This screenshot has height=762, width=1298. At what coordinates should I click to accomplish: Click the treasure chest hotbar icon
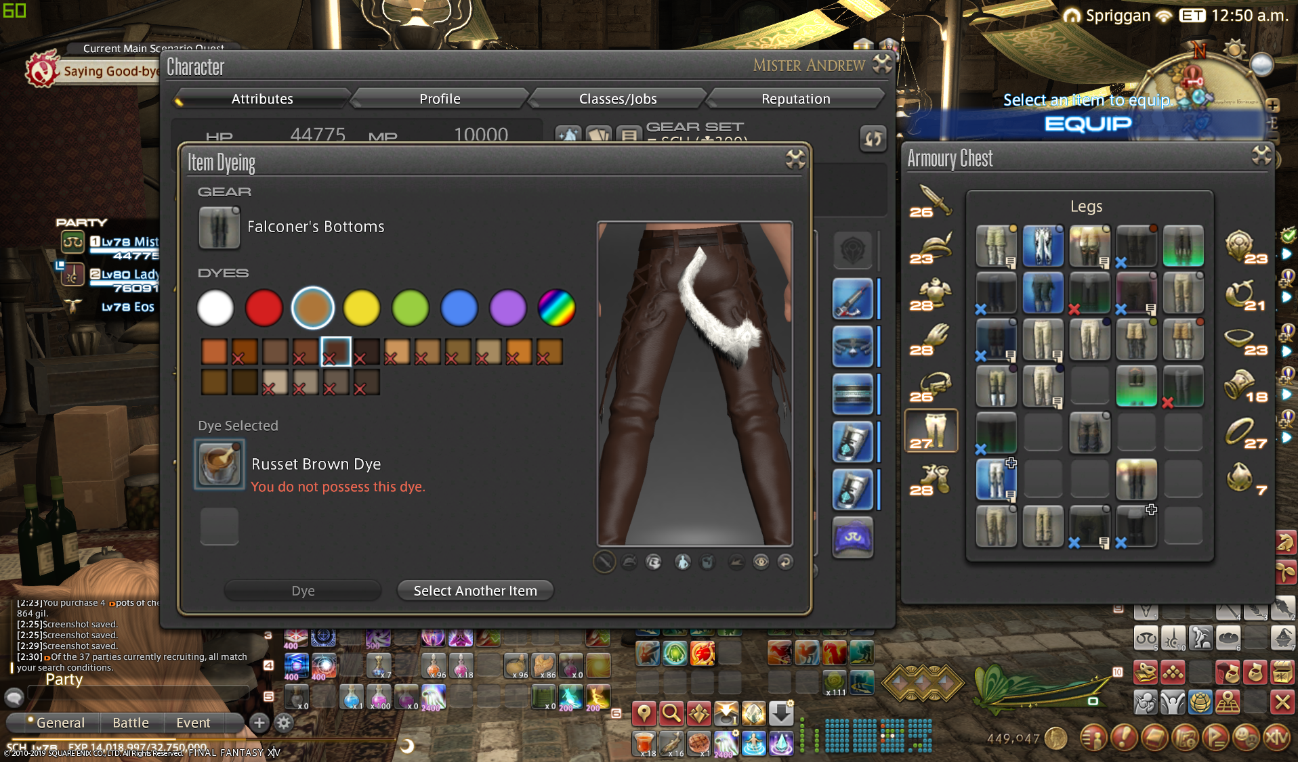pyautogui.click(x=1282, y=673)
